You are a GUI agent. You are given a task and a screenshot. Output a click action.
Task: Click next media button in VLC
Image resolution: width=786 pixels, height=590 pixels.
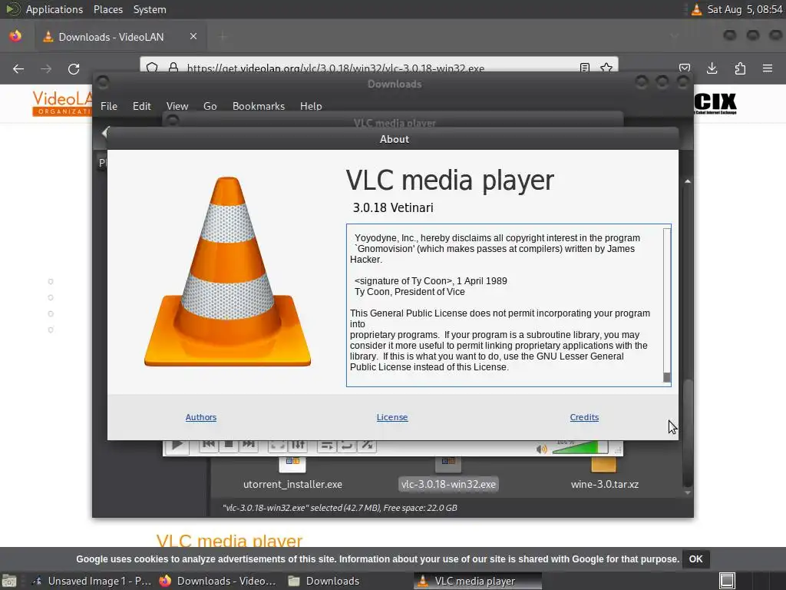(x=248, y=445)
